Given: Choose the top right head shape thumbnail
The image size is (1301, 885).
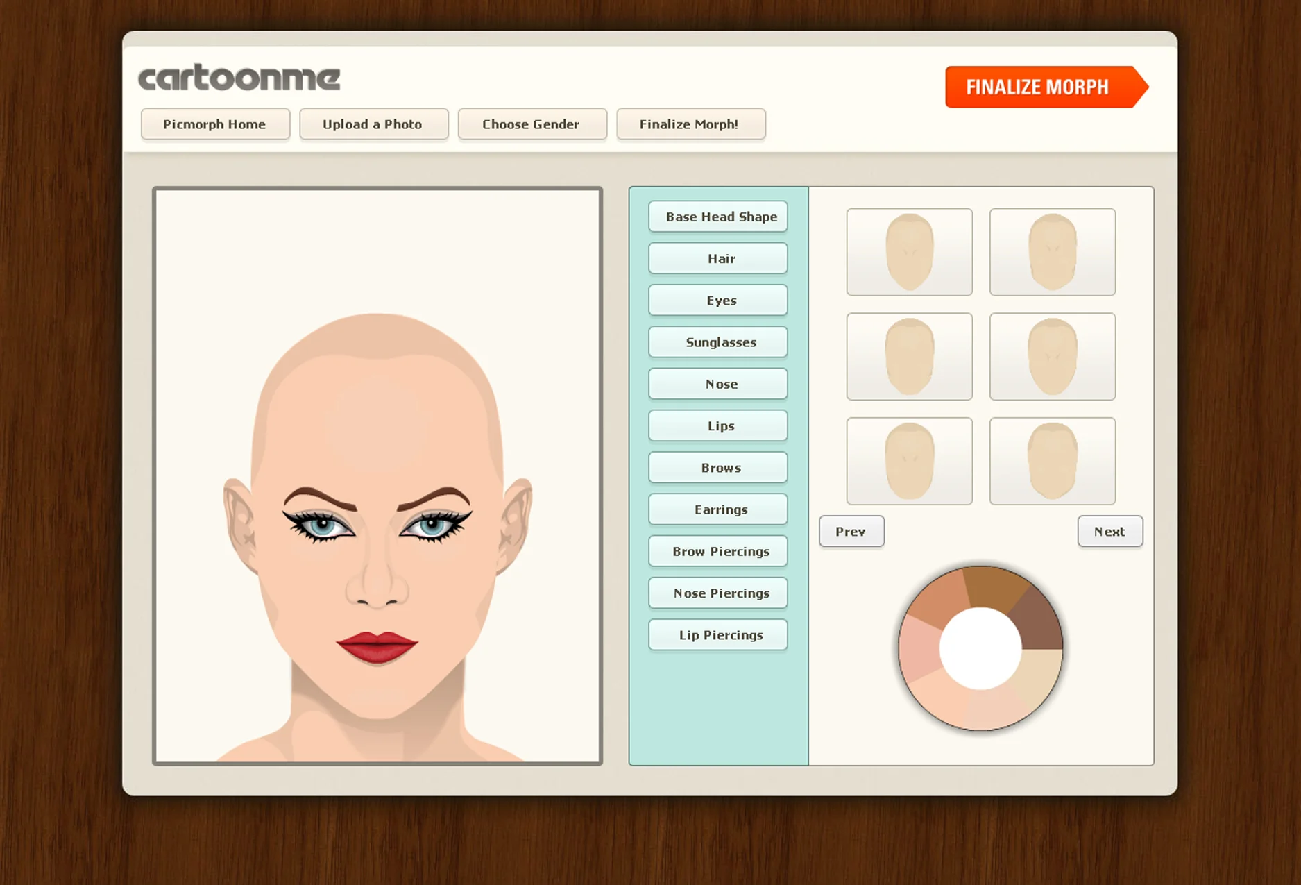Looking at the screenshot, I should [1053, 252].
